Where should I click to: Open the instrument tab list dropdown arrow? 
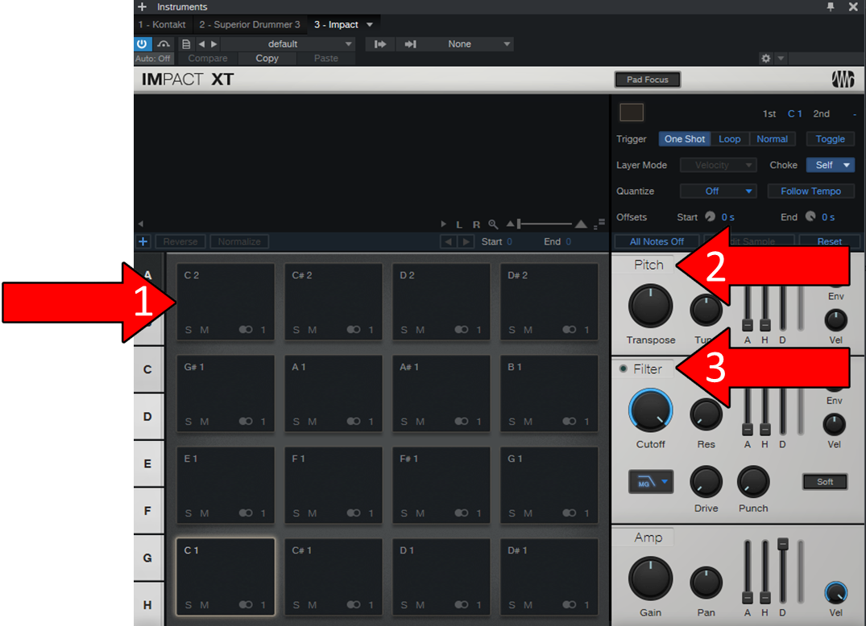370,24
